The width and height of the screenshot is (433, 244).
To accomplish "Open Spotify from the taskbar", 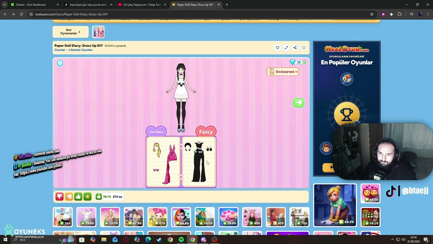I will (181, 240).
